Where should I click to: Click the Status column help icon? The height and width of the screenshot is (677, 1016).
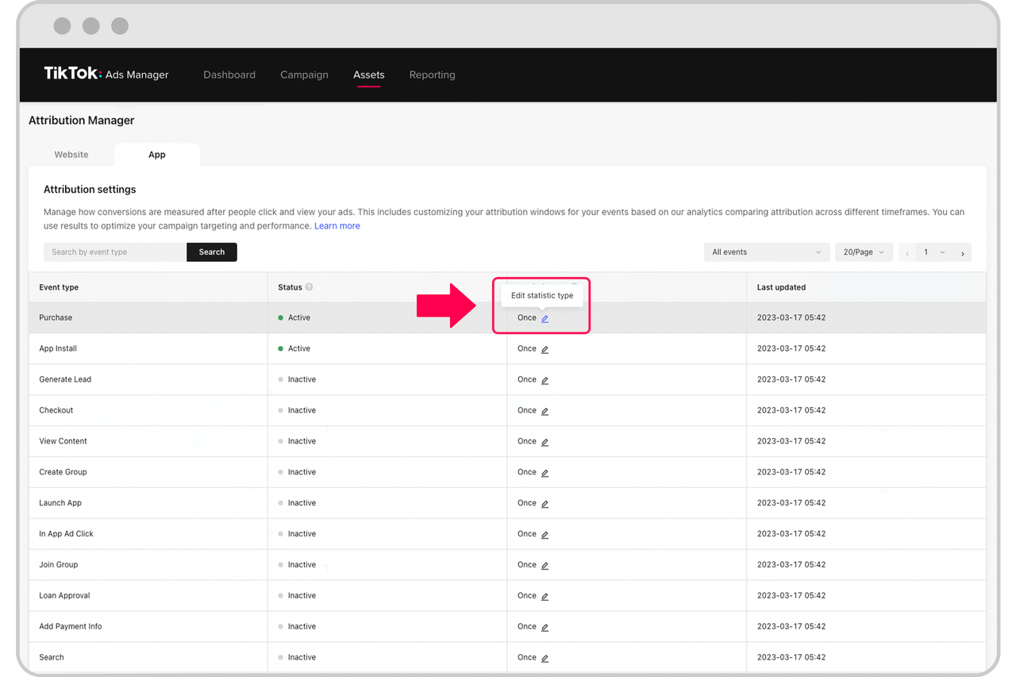310,287
